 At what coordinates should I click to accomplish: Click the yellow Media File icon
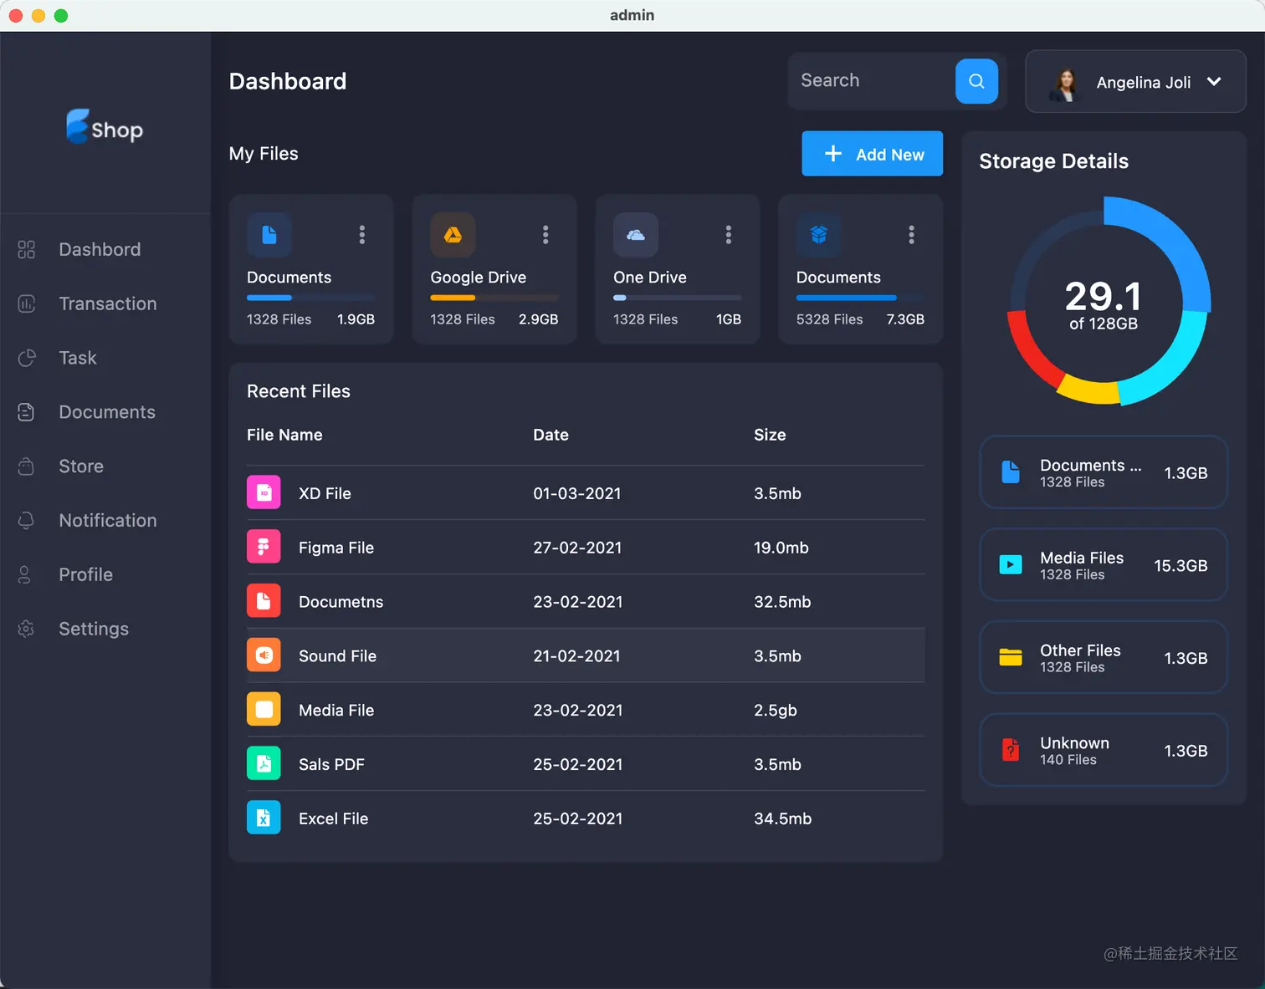point(264,710)
